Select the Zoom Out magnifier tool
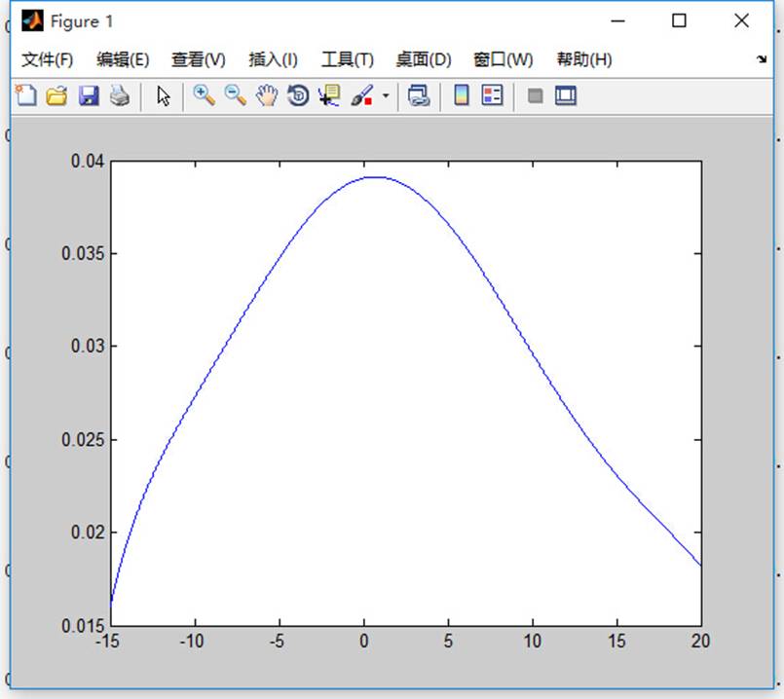 [x=235, y=95]
